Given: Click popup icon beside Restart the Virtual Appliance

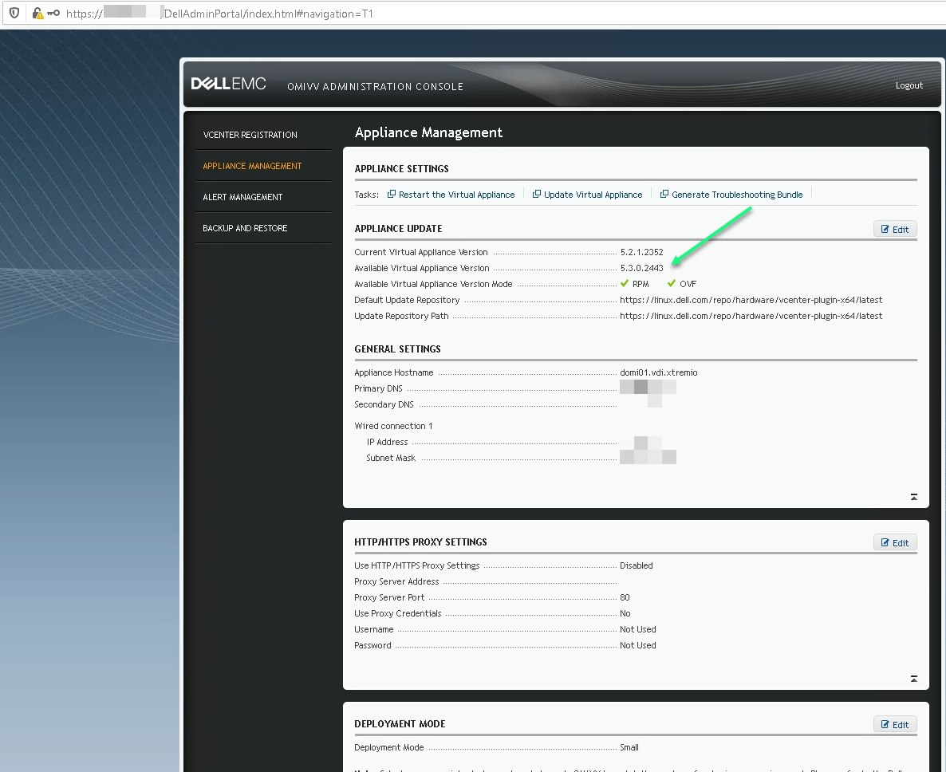Looking at the screenshot, I should tap(392, 195).
